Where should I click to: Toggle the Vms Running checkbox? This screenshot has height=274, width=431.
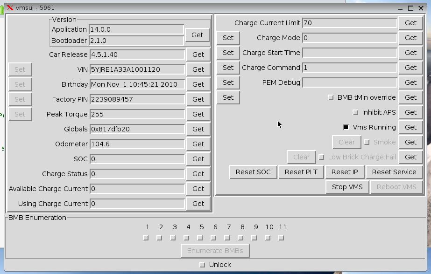[346, 127]
